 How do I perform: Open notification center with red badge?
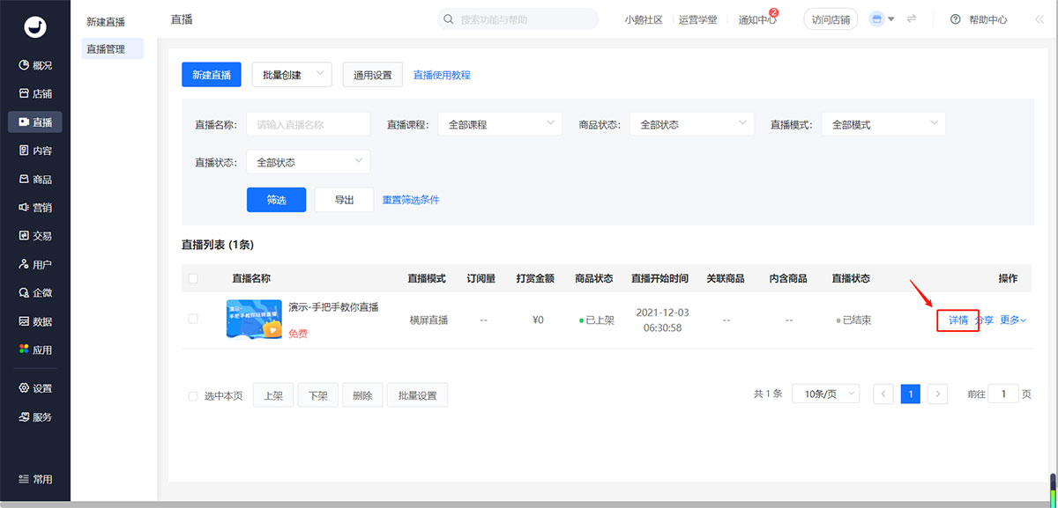(x=757, y=19)
